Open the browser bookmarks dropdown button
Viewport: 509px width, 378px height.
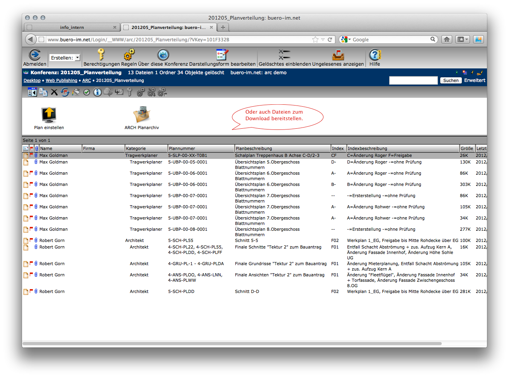coord(462,39)
